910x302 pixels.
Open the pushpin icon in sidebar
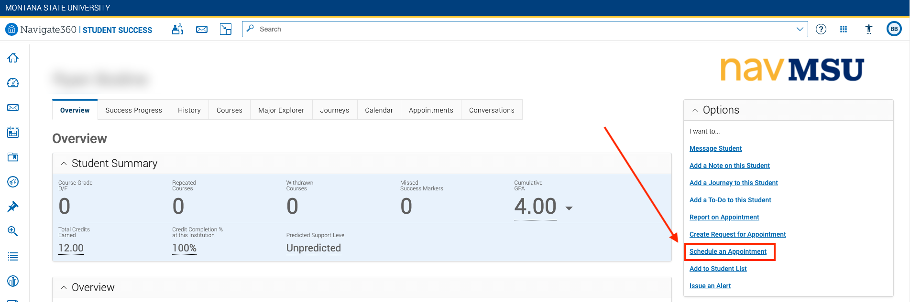(13, 207)
